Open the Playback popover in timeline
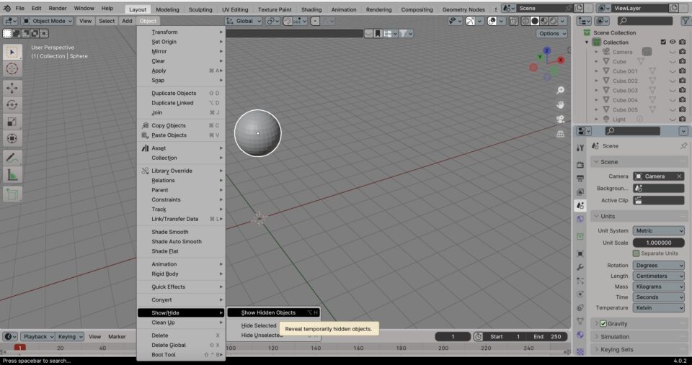The width and height of the screenshot is (692, 365). 37,336
